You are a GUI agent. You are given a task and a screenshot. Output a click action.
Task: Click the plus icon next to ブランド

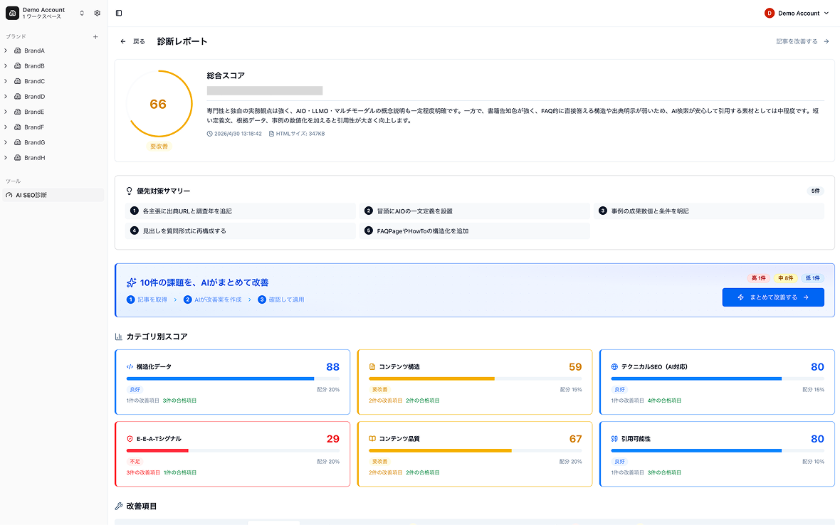click(95, 37)
